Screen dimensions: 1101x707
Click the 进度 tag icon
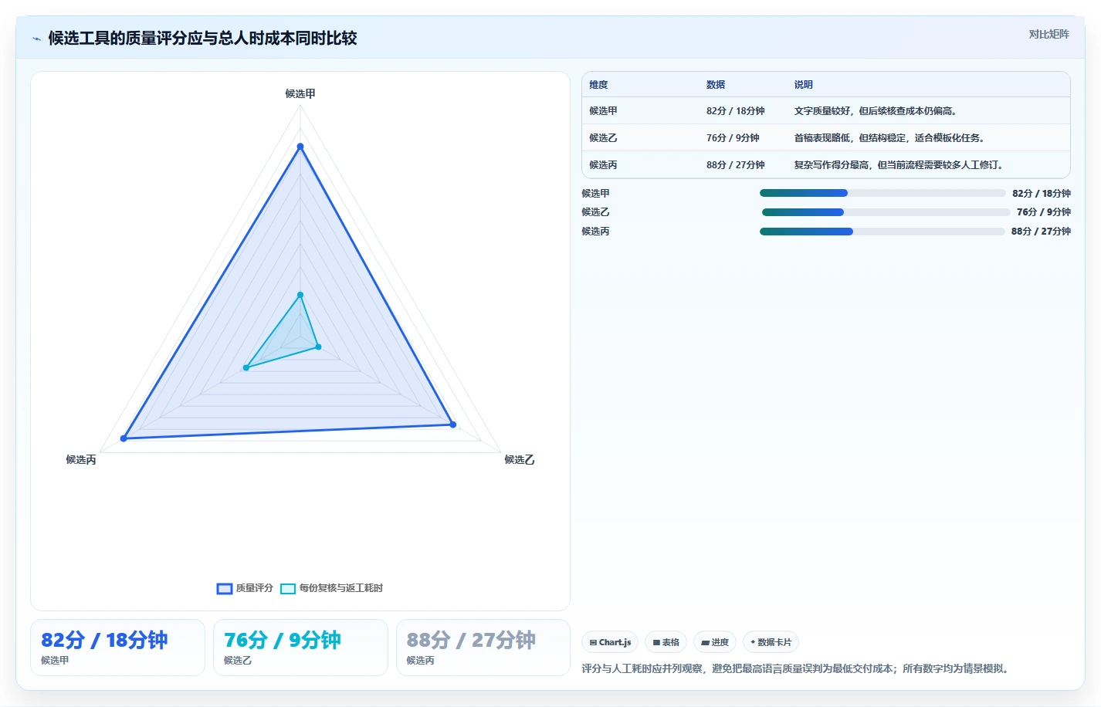click(705, 642)
